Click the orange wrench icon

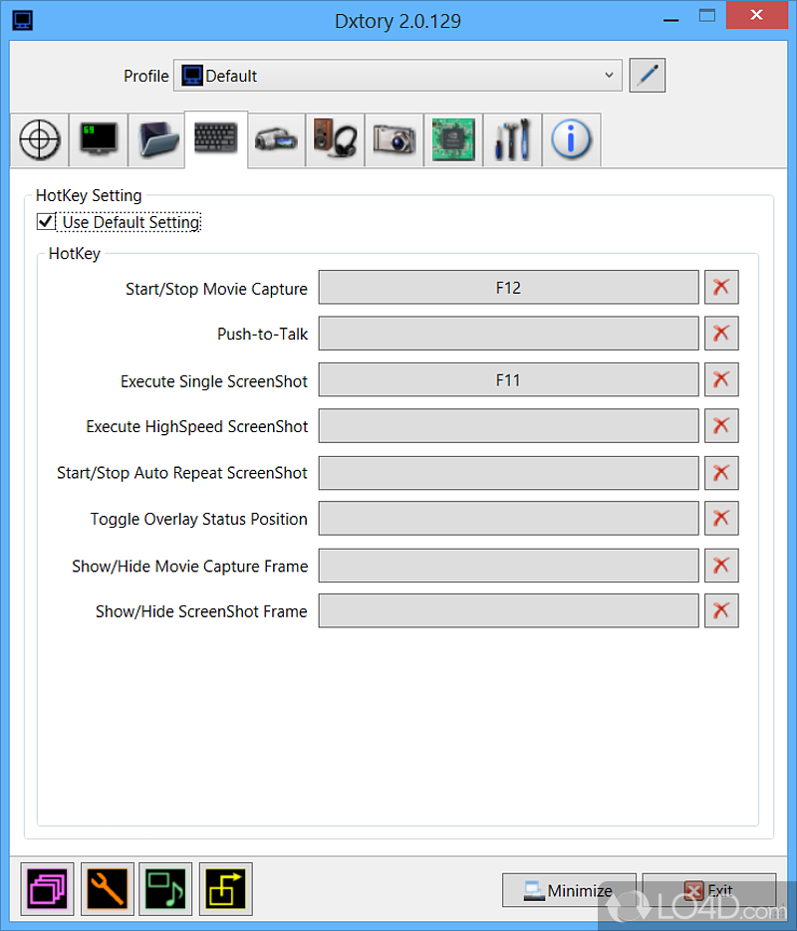pyautogui.click(x=108, y=889)
